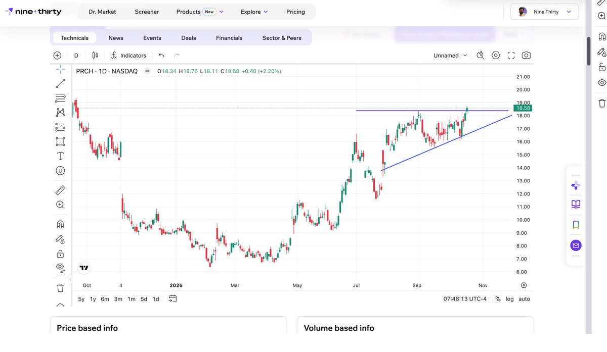
Task: Set the chart range to 6m
Action: 105,299
